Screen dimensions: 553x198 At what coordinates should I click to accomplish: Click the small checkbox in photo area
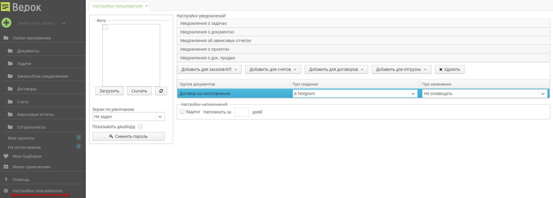click(x=105, y=27)
